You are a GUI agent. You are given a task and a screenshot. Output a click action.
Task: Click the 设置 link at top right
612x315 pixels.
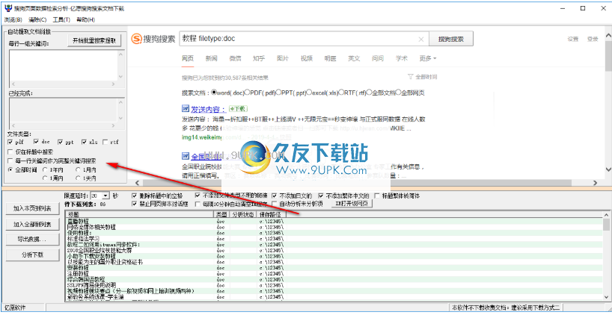click(573, 39)
